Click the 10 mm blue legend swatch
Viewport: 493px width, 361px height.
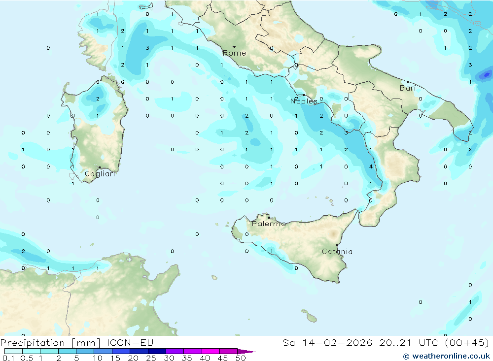(x=103, y=351)
